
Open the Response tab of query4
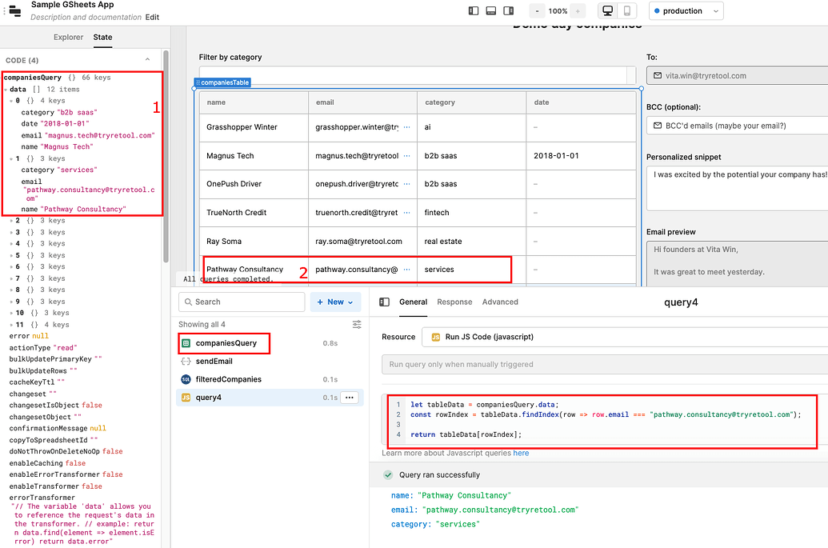click(454, 302)
